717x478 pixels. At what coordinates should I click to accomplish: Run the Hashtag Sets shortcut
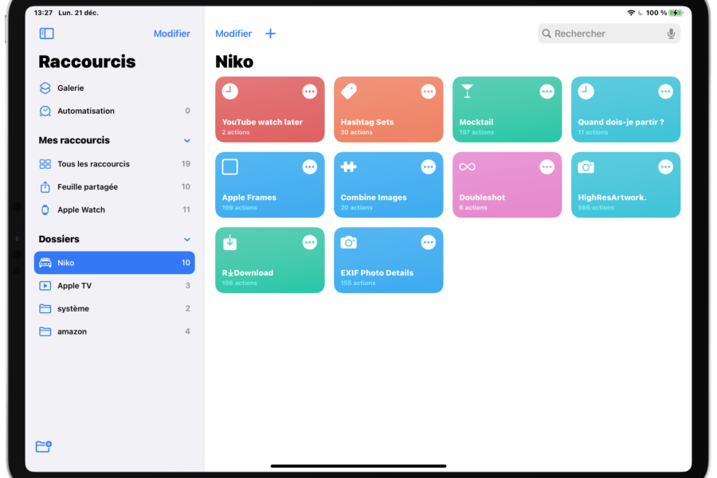(388, 109)
